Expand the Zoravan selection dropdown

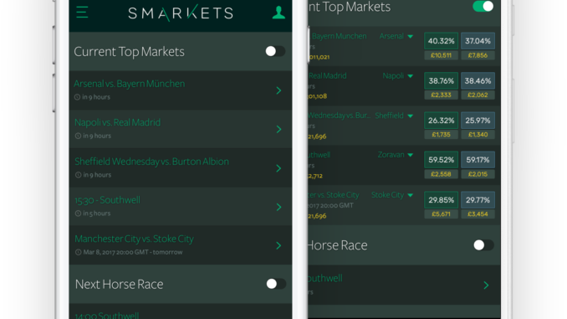(410, 155)
